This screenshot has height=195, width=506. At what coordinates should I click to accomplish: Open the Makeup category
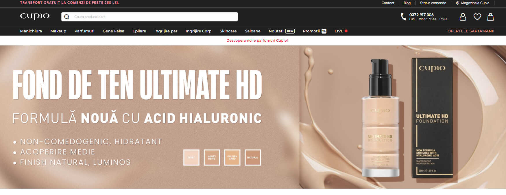coord(58,31)
